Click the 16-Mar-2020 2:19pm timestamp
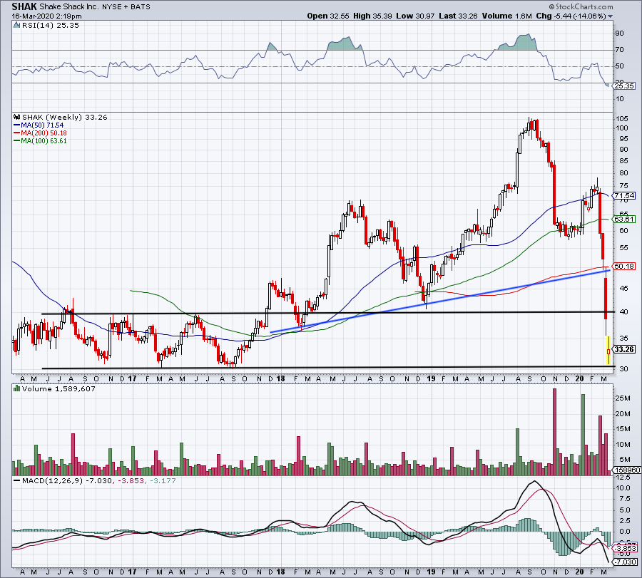 (x=46, y=16)
